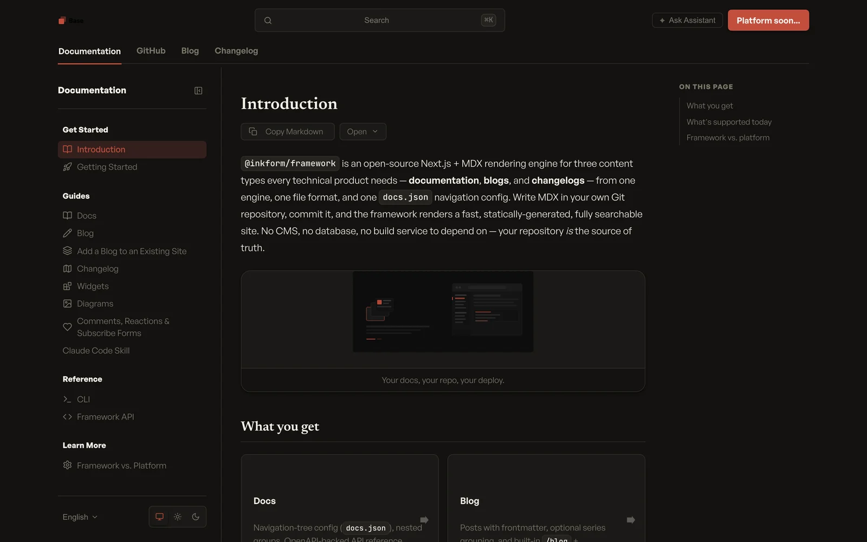Viewport: 867px width, 542px height.
Task: Click the book icon beside Docs guide
Action: [67, 216]
